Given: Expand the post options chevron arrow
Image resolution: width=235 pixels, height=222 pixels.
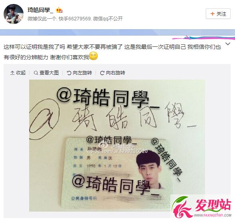Looking at the screenshot, I should pos(228,44).
